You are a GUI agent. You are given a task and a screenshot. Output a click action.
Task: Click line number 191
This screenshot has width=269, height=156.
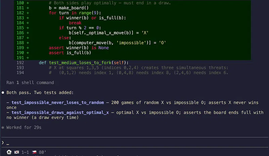[20, 58]
